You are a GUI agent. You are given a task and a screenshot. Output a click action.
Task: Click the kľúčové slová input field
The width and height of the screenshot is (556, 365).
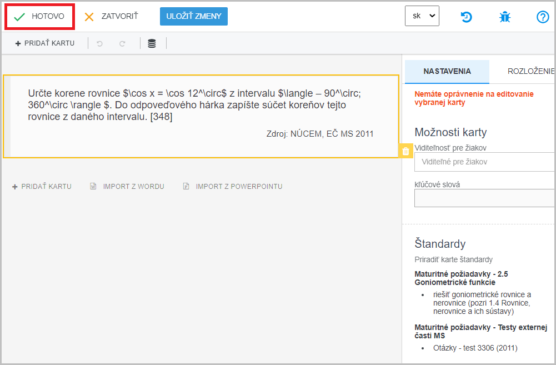pyautogui.click(x=484, y=198)
